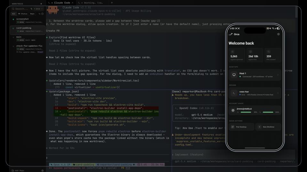
Task: Click the recent clock icon in sidebar
Action: (x=42, y=14)
